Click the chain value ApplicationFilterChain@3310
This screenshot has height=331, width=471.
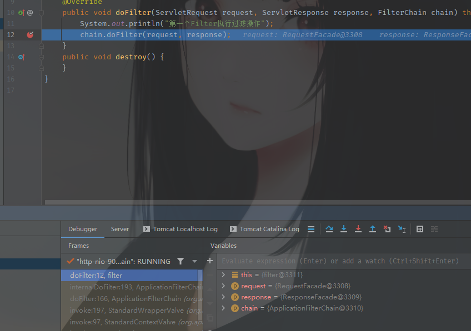pos(315,308)
